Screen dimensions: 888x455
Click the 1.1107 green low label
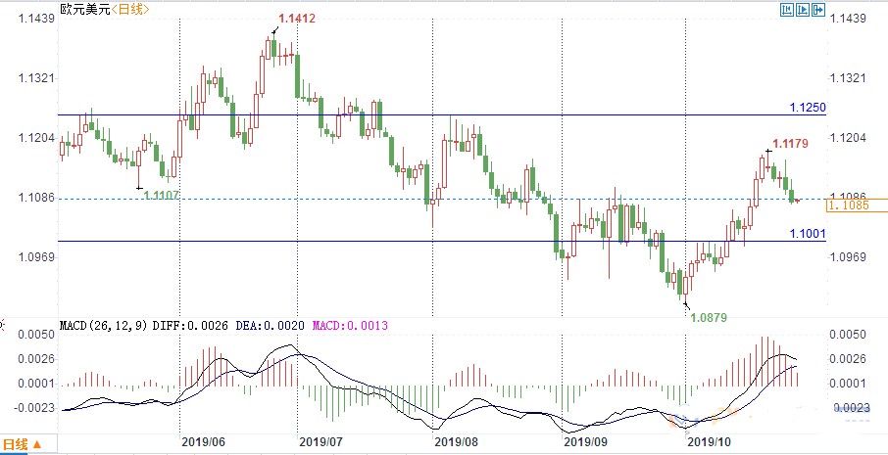[x=162, y=196]
